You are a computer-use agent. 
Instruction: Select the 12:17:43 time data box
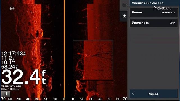(x=13, y=54)
